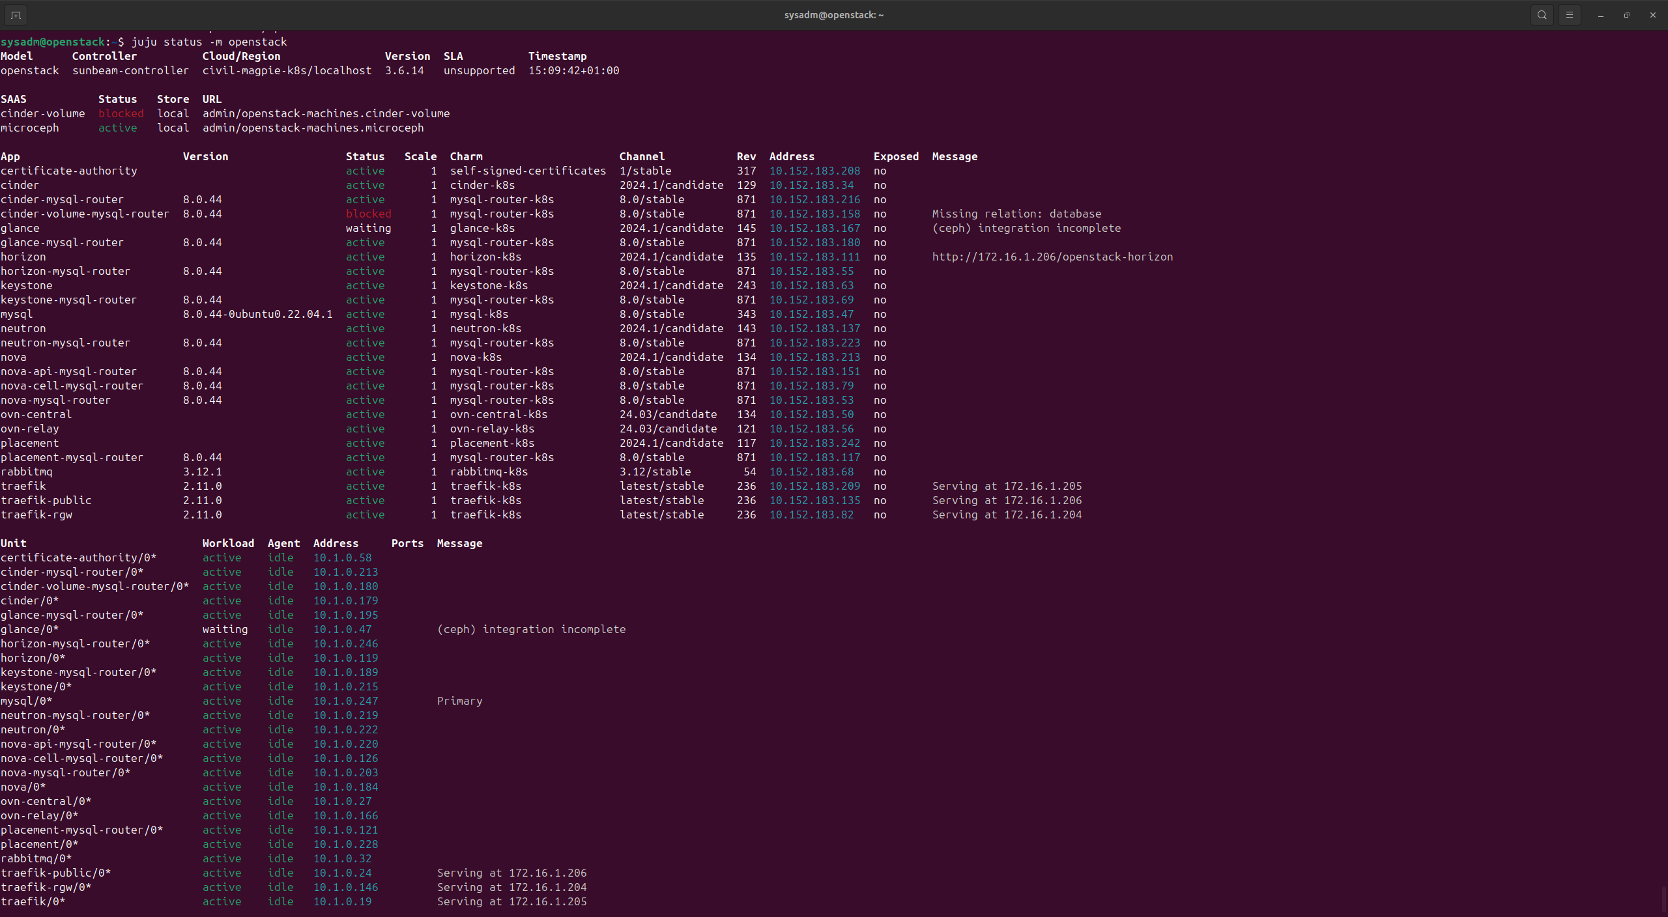Click the red blocked status of cinder-volume-mysql-router
Viewport: 1668px width, 917px height.
[x=368, y=214]
